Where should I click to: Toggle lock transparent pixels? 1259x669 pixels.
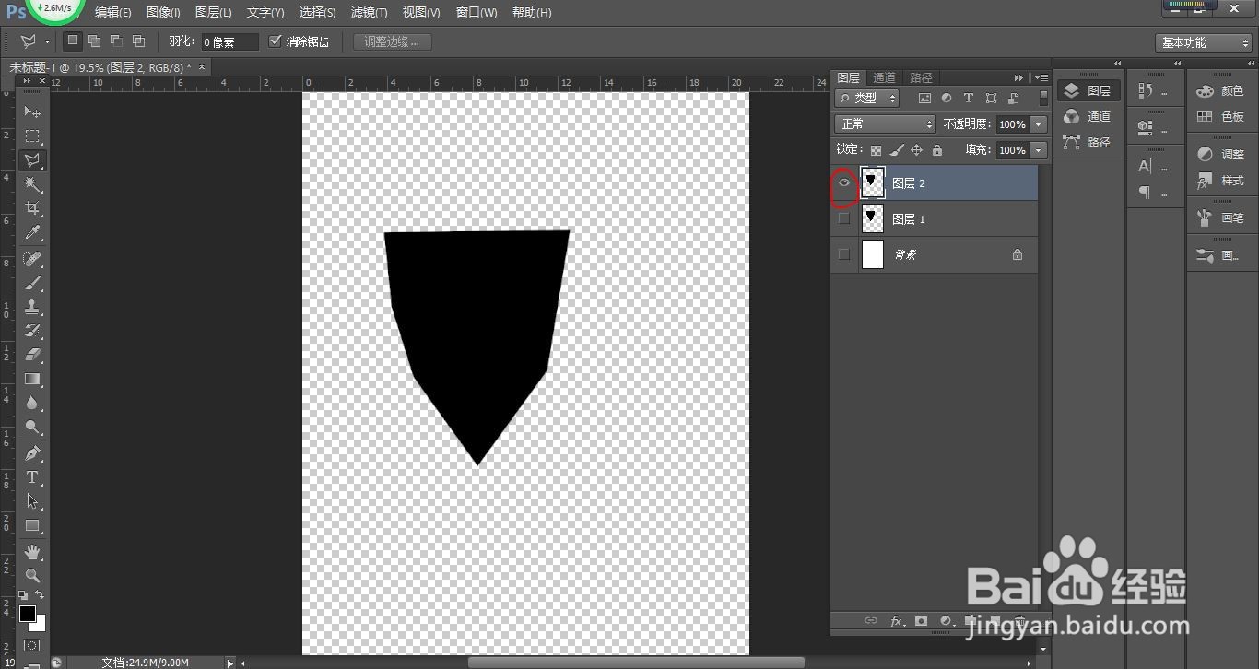click(x=876, y=150)
